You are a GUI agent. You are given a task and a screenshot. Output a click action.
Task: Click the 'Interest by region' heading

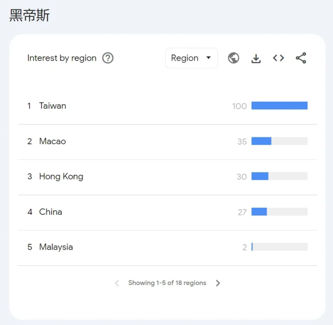point(62,58)
